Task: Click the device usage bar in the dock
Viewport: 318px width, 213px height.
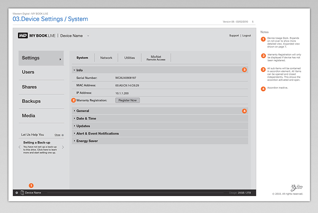Action: (135, 193)
